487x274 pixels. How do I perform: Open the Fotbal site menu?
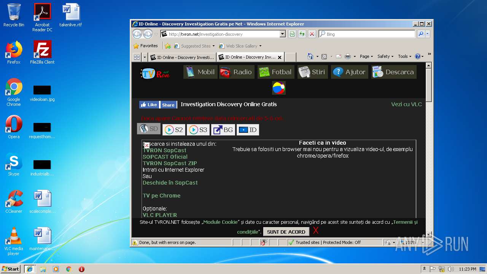pos(276,72)
